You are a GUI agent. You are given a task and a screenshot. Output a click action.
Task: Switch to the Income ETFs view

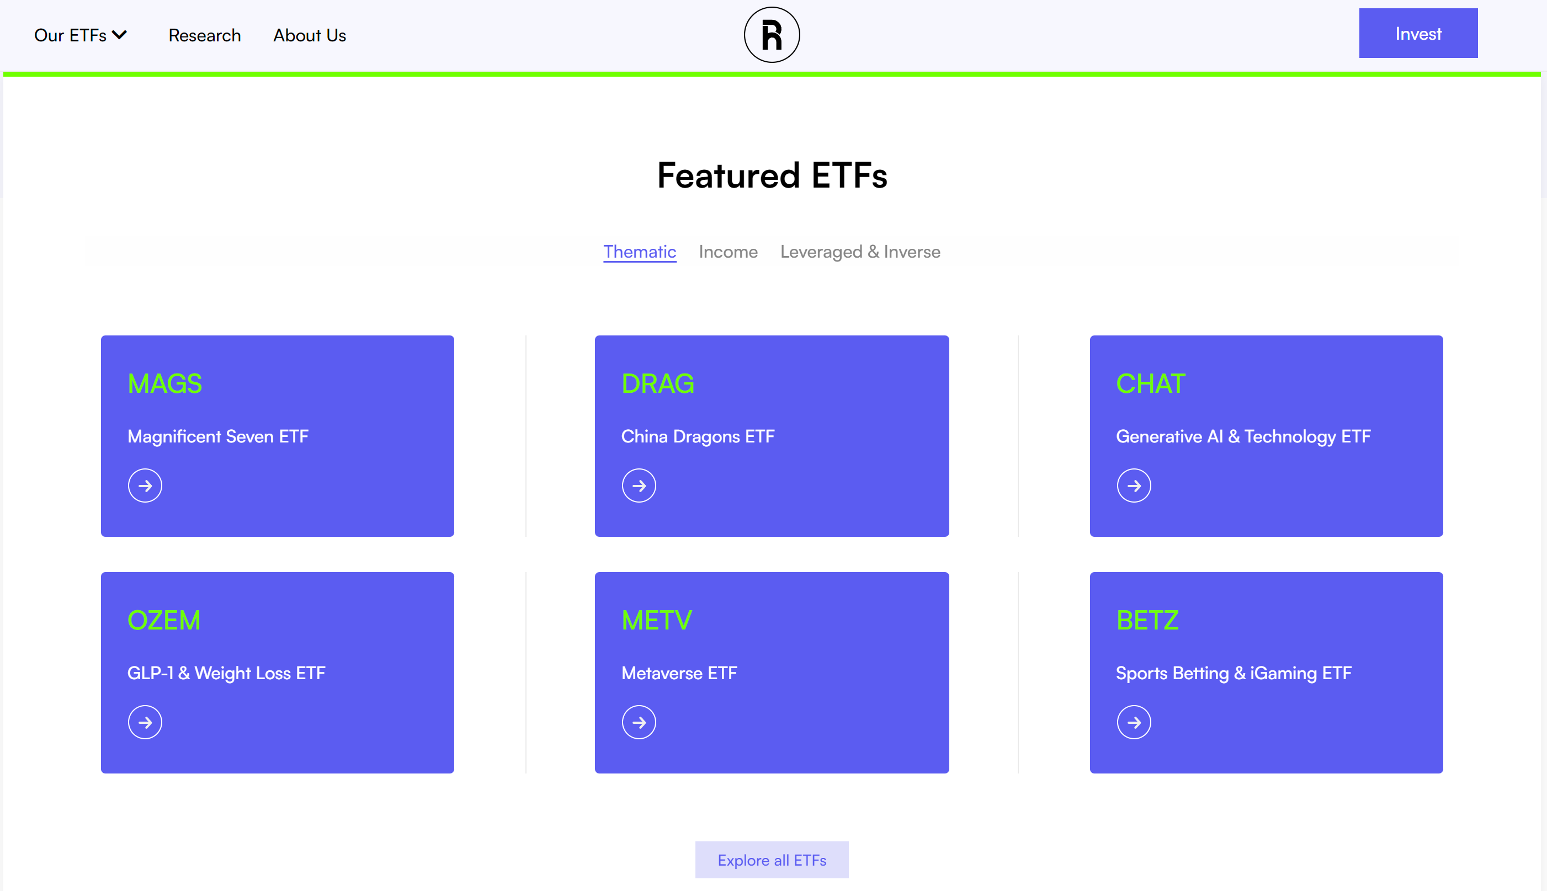point(728,250)
